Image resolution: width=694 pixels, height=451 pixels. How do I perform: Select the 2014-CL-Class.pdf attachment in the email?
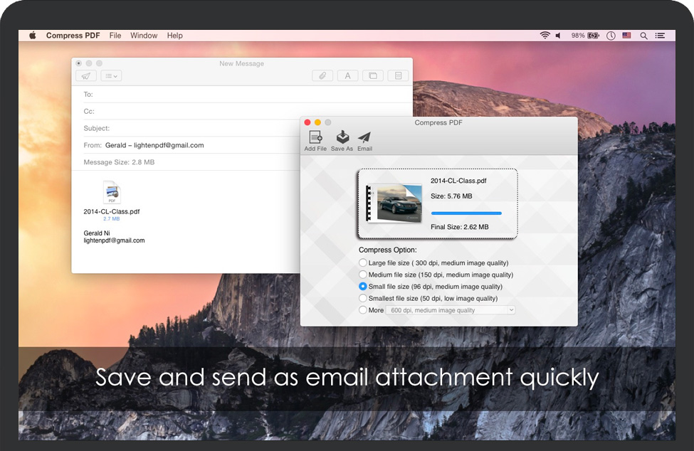[x=112, y=193]
